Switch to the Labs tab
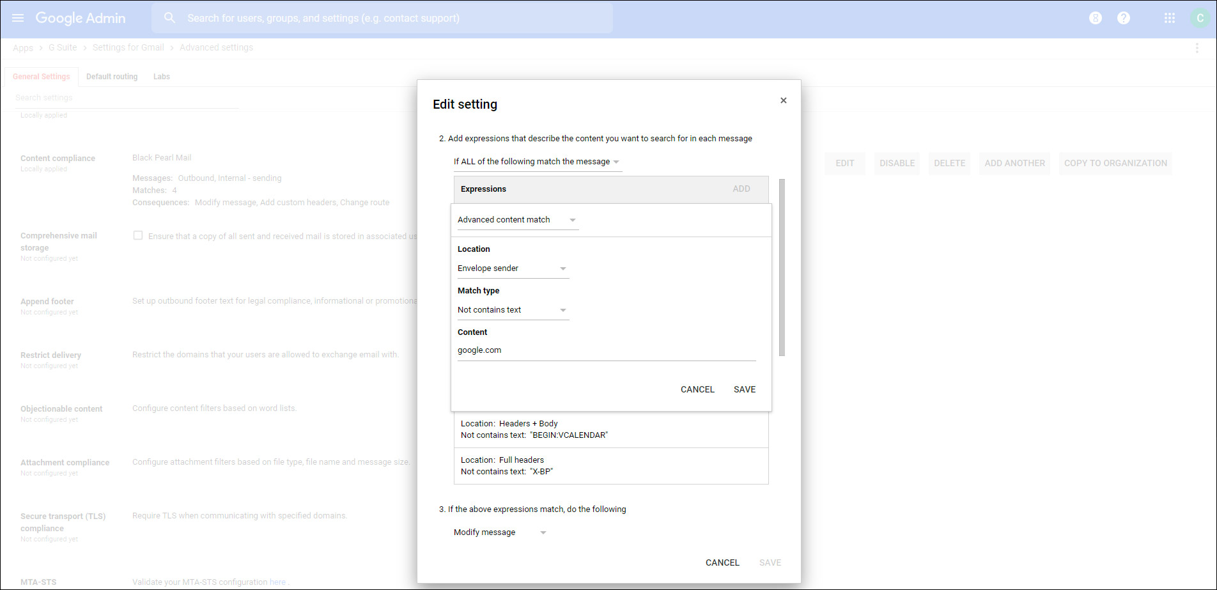 tap(162, 77)
